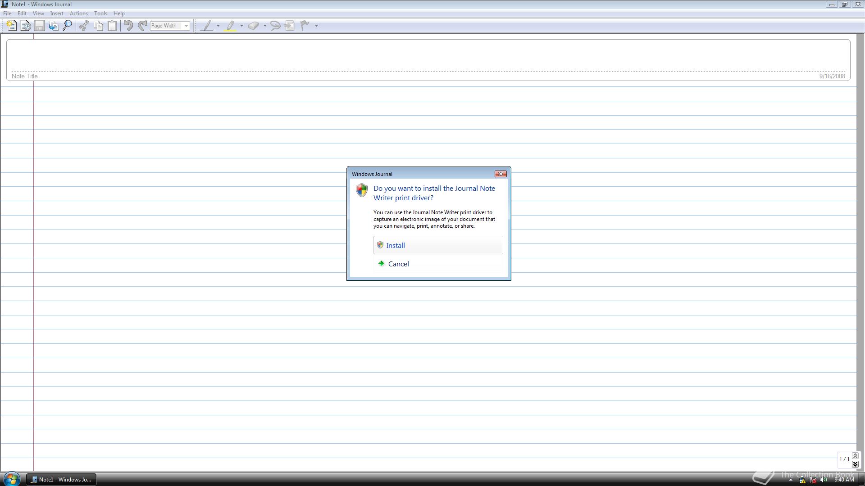Image resolution: width=865 pixels, height=486 pixels.
Task: Select the Pen tool
Action: (x=207, y=26)
